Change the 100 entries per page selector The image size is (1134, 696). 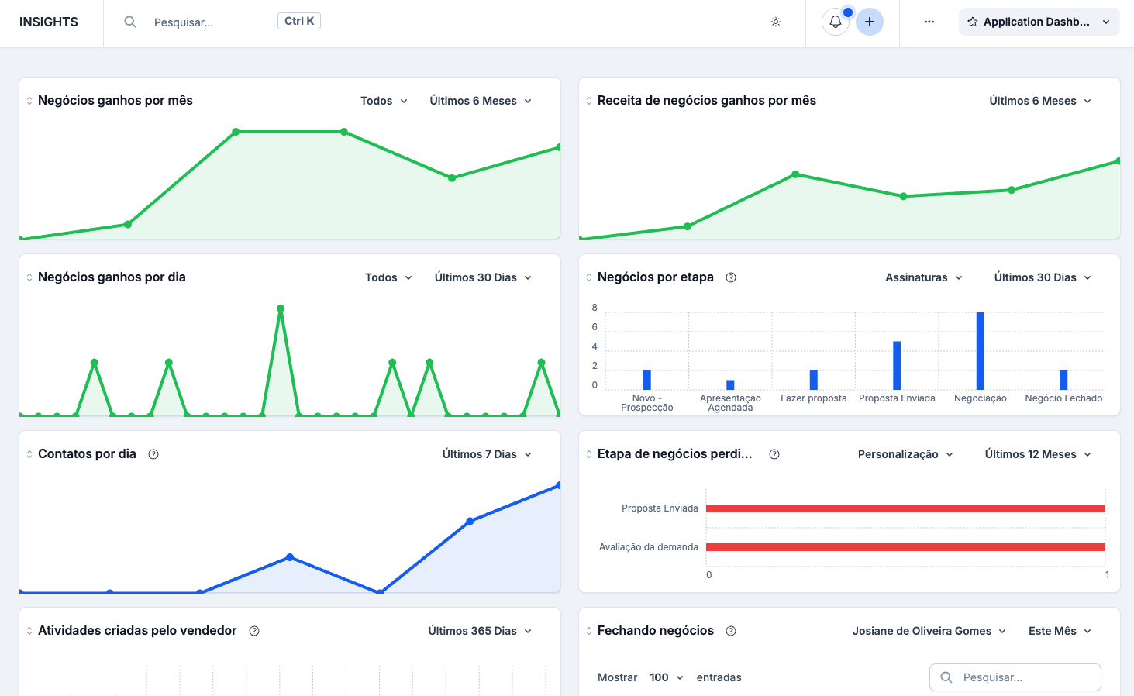tap(667, 677)
